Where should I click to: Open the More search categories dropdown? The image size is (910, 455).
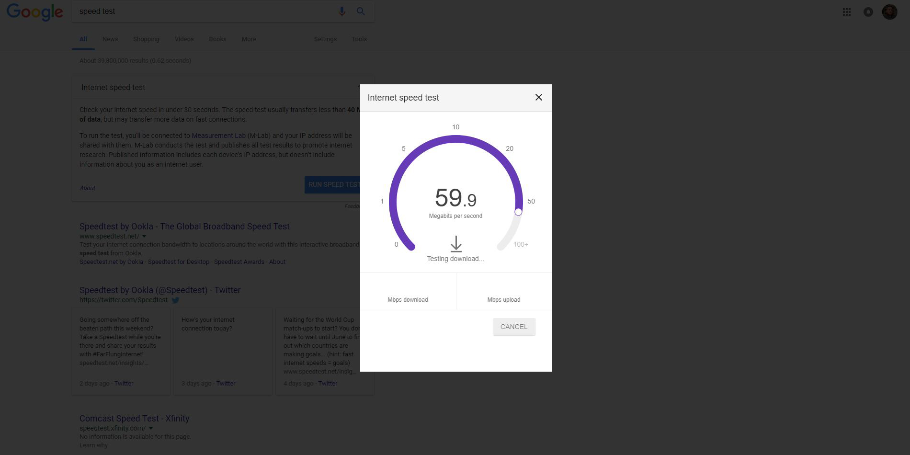tap(249, 39)
